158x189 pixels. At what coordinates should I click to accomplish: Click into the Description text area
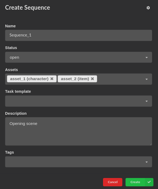79,131
